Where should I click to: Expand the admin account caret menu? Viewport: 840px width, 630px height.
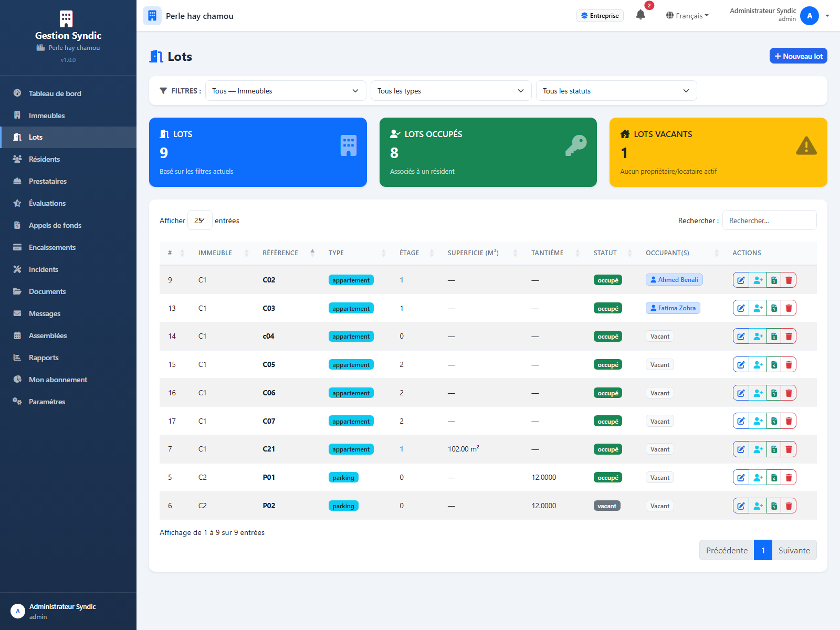tap(827, 16)
